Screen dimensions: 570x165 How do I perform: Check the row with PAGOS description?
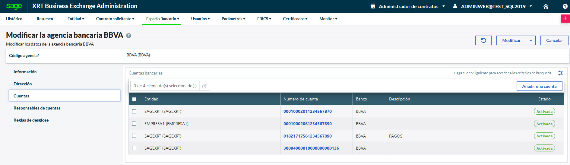pyautogui.click(x=134, y=136)
